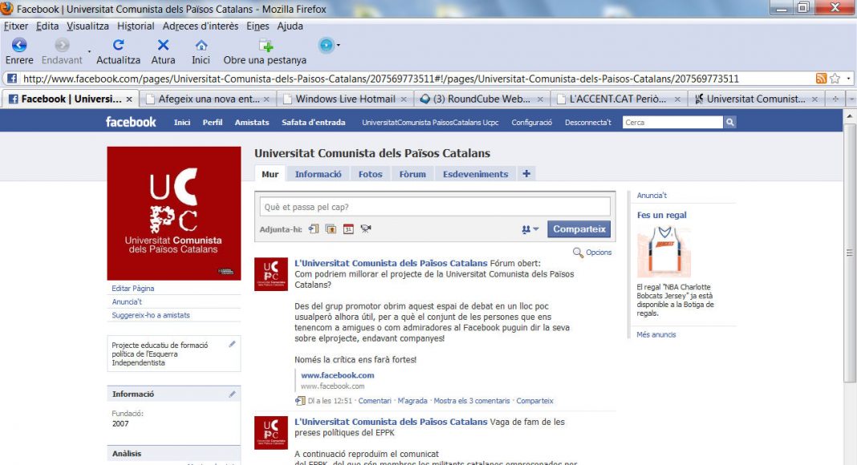
Task: Click Desconnecta't to log out
Action: click(x=588, y=122)
